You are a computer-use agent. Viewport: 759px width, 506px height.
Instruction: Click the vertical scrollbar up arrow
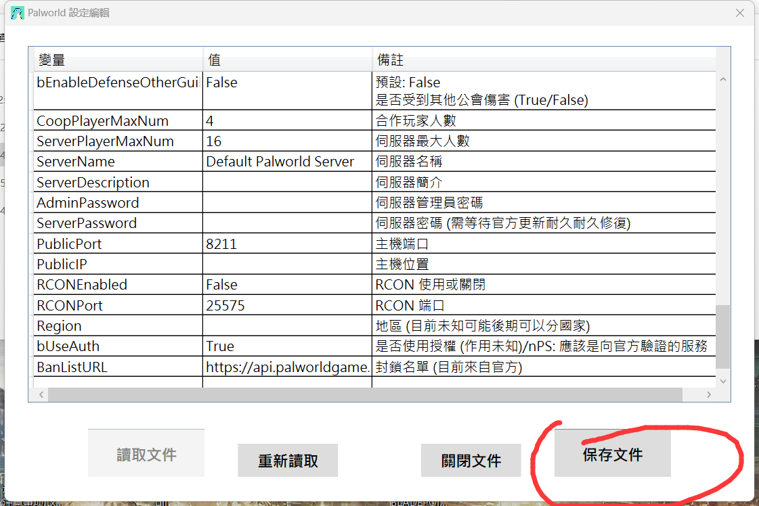tap(722, 79)
